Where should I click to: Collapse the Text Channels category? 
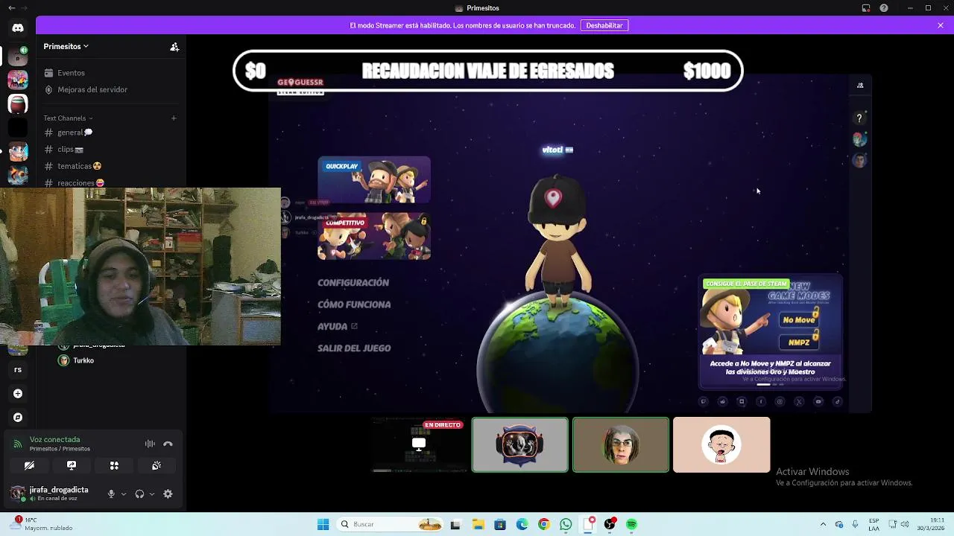(68, 118)
